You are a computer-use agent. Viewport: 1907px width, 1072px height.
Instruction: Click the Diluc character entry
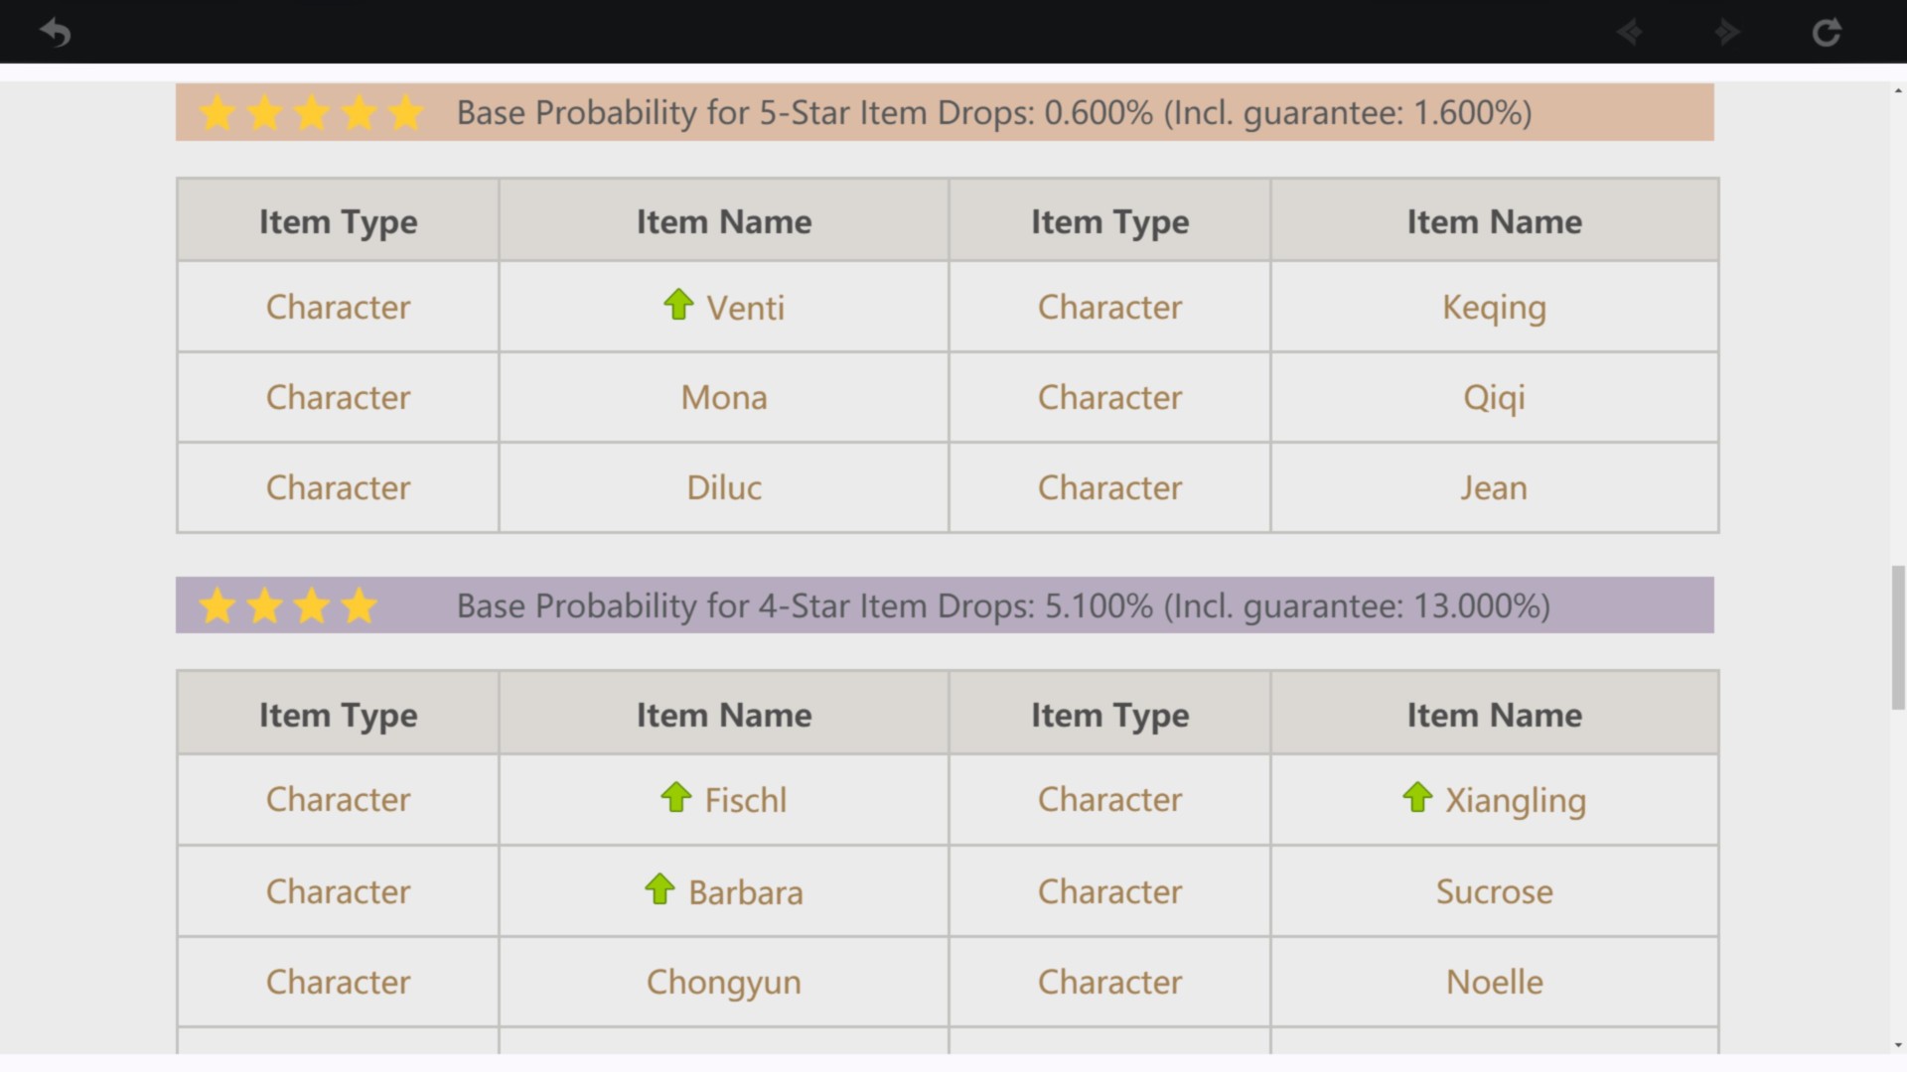pyautogui.click(x=723, y=488)
